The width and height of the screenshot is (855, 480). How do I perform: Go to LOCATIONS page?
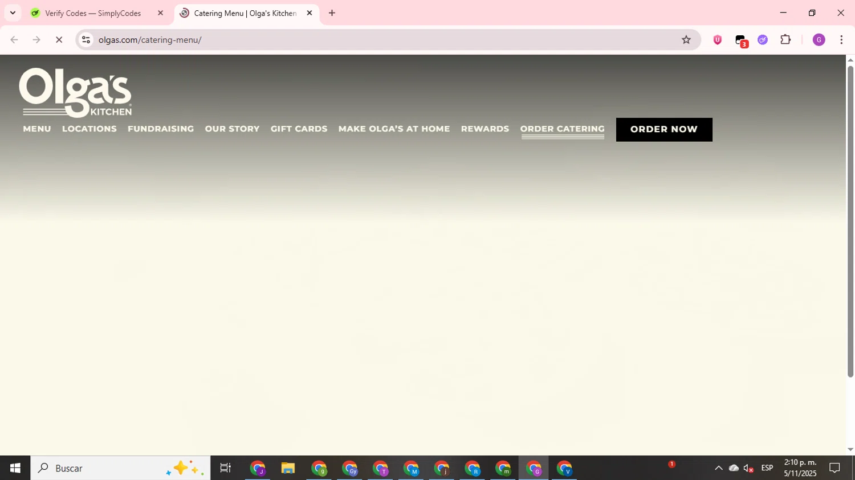click(x=89, y=129)
